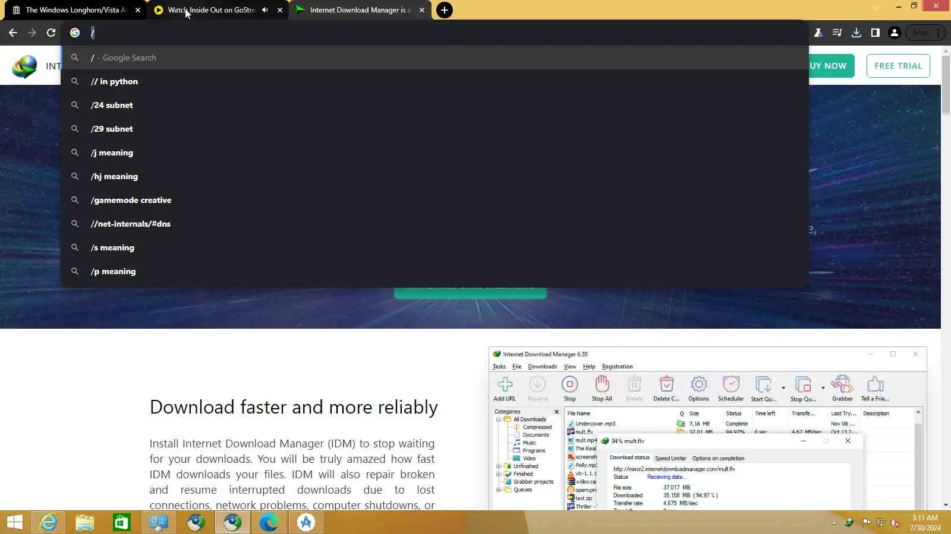Launch Internet Explorer from the taskbar
951x534 pixels.
click(49, 522)
